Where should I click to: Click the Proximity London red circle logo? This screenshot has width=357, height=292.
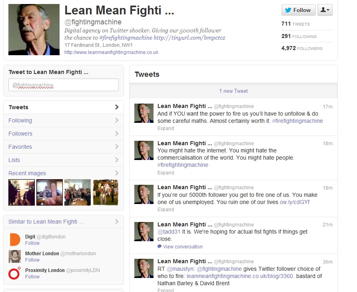pos(15,273)
